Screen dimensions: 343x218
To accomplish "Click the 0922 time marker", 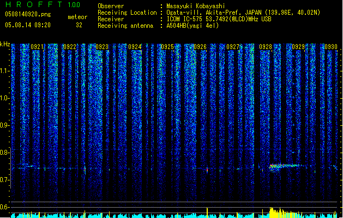I will pos(70,47).
